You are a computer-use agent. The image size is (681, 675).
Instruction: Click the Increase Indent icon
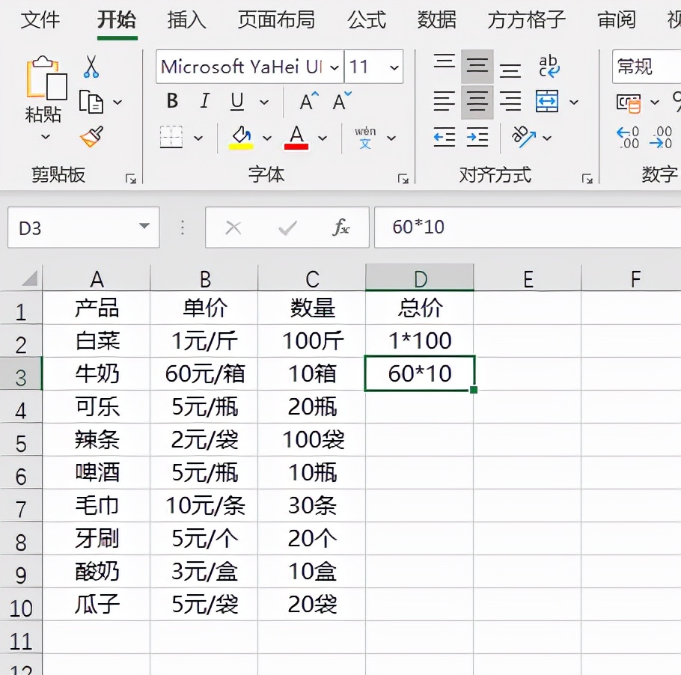click(477, 136)
